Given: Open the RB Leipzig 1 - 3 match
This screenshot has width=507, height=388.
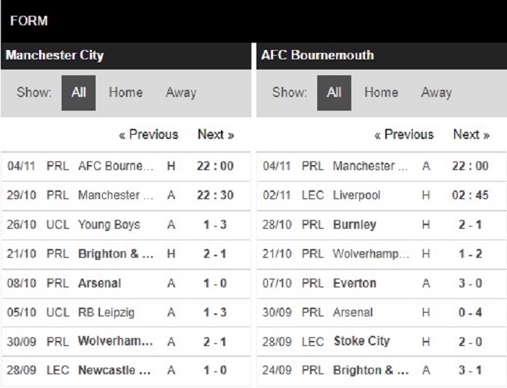Looking at the screenshot, I should (x=126, y=313).
